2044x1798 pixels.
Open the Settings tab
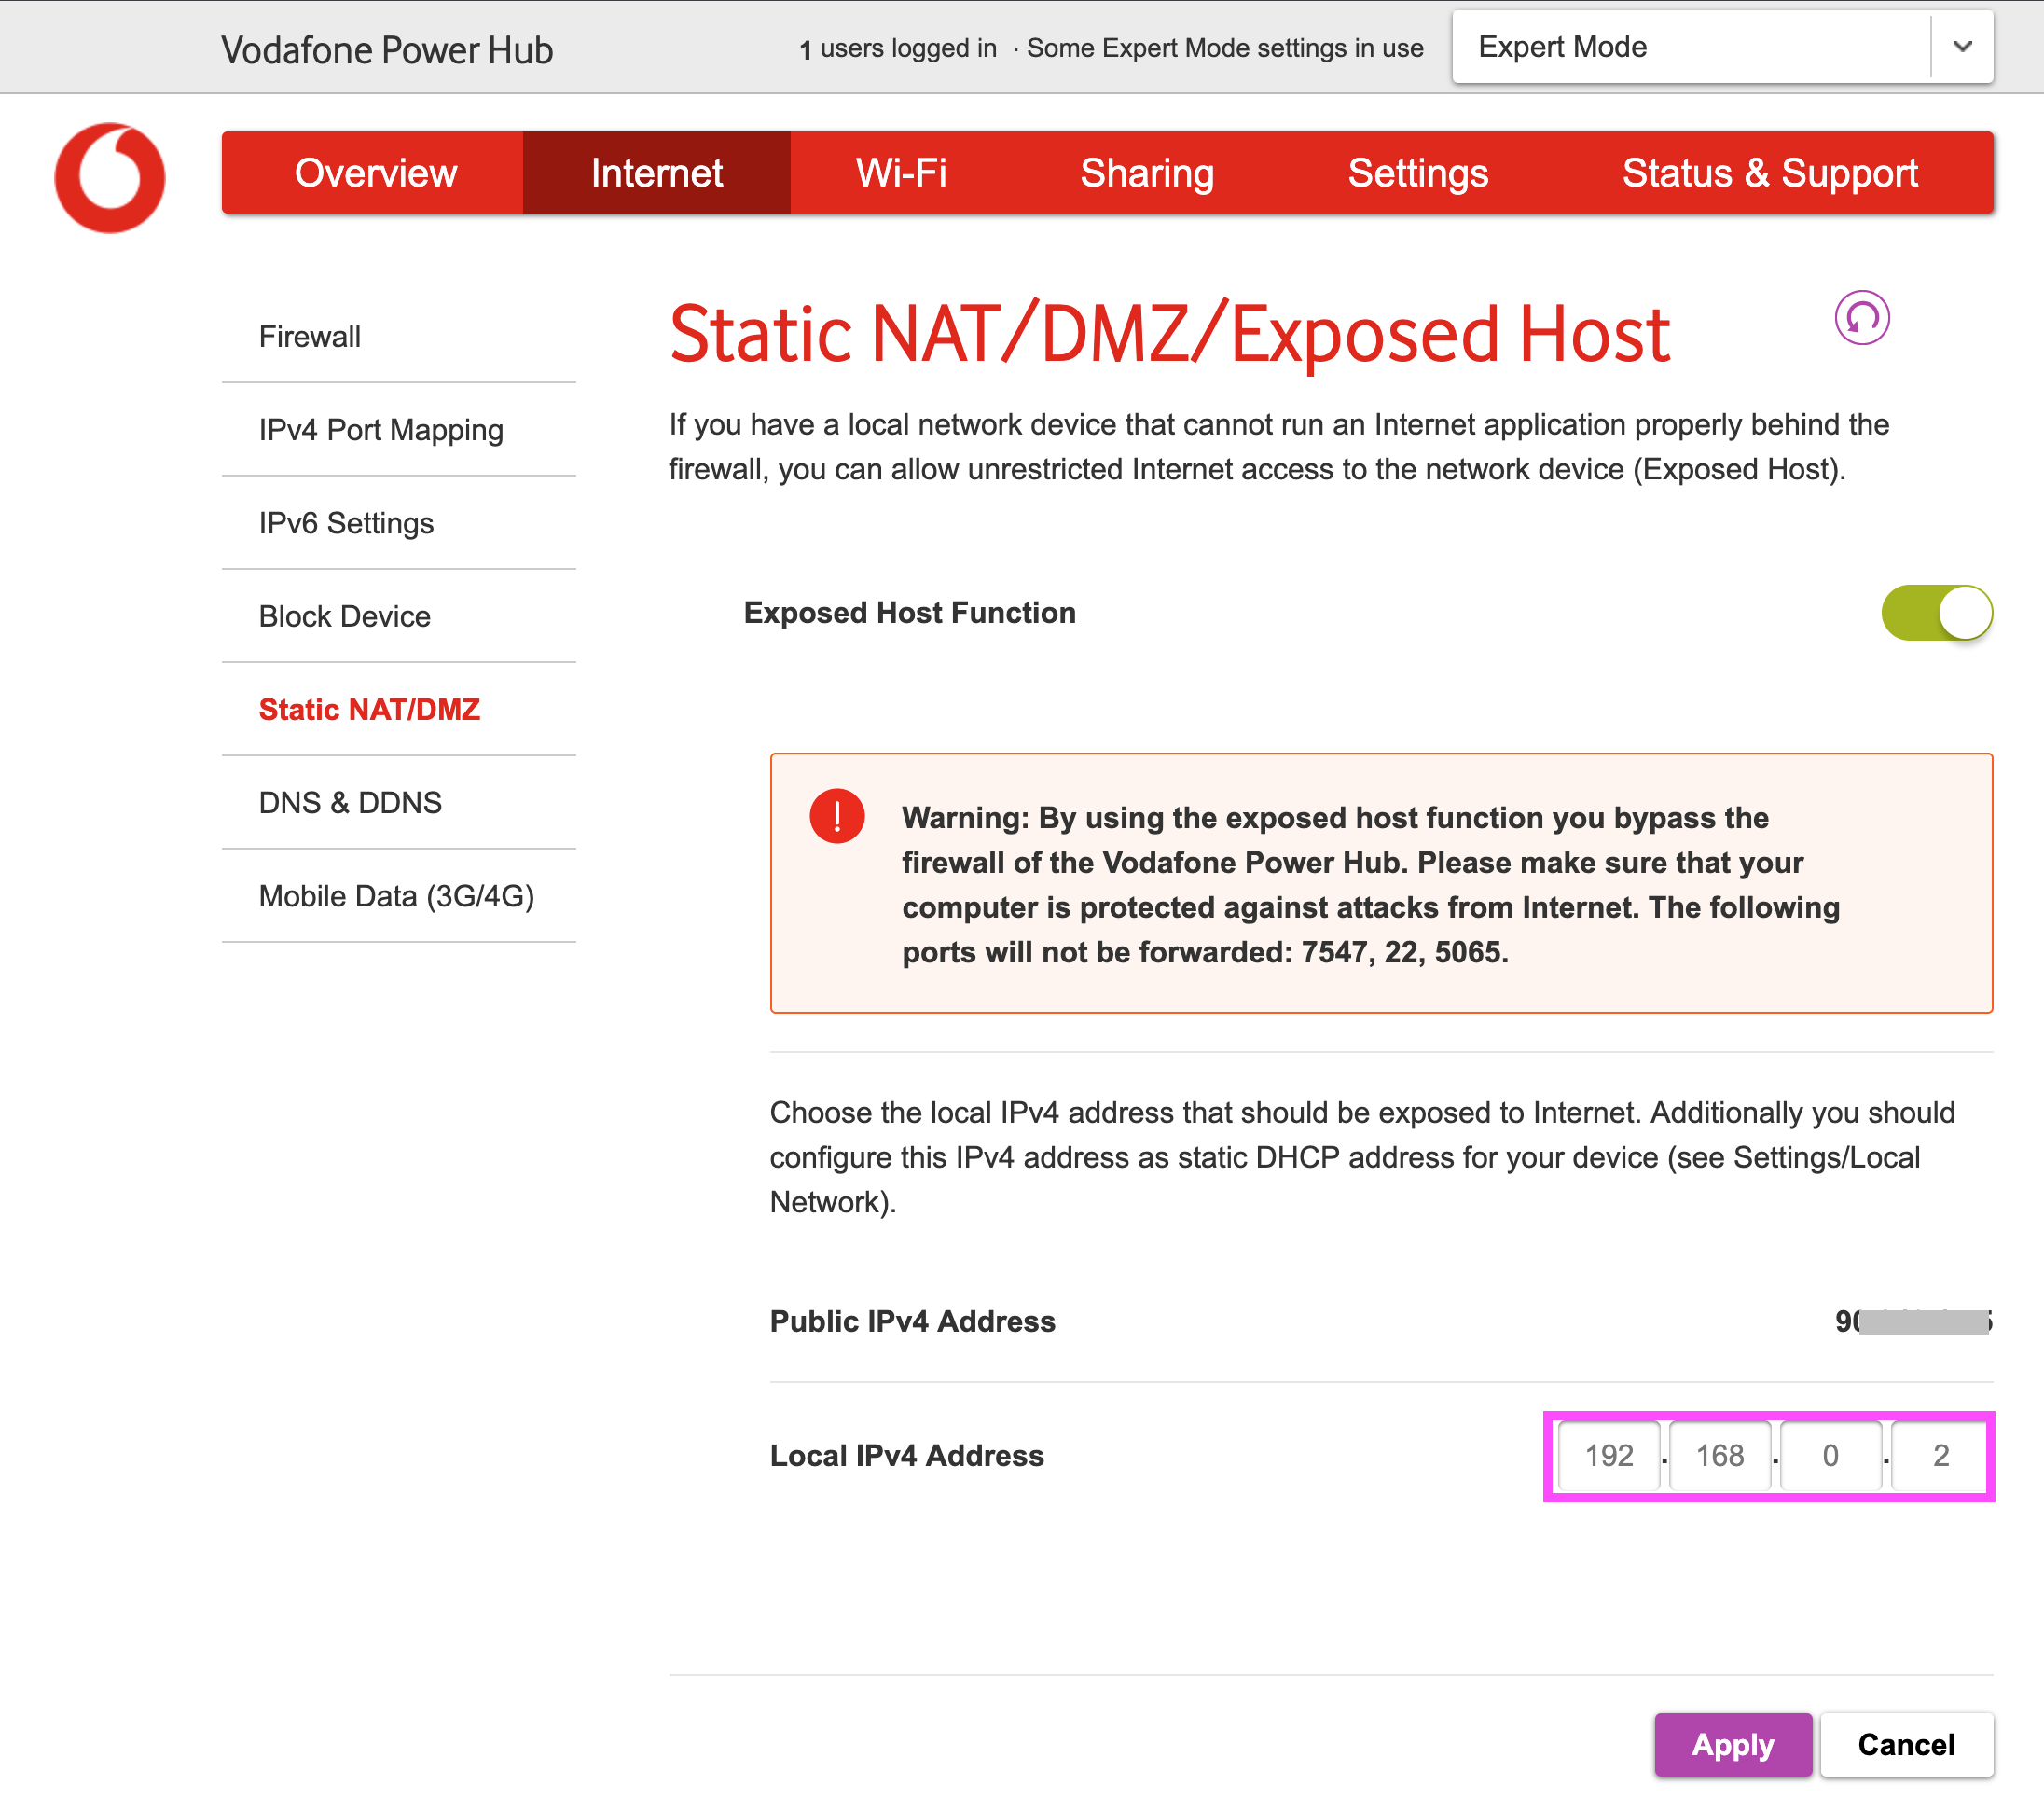coord(1417,172)
